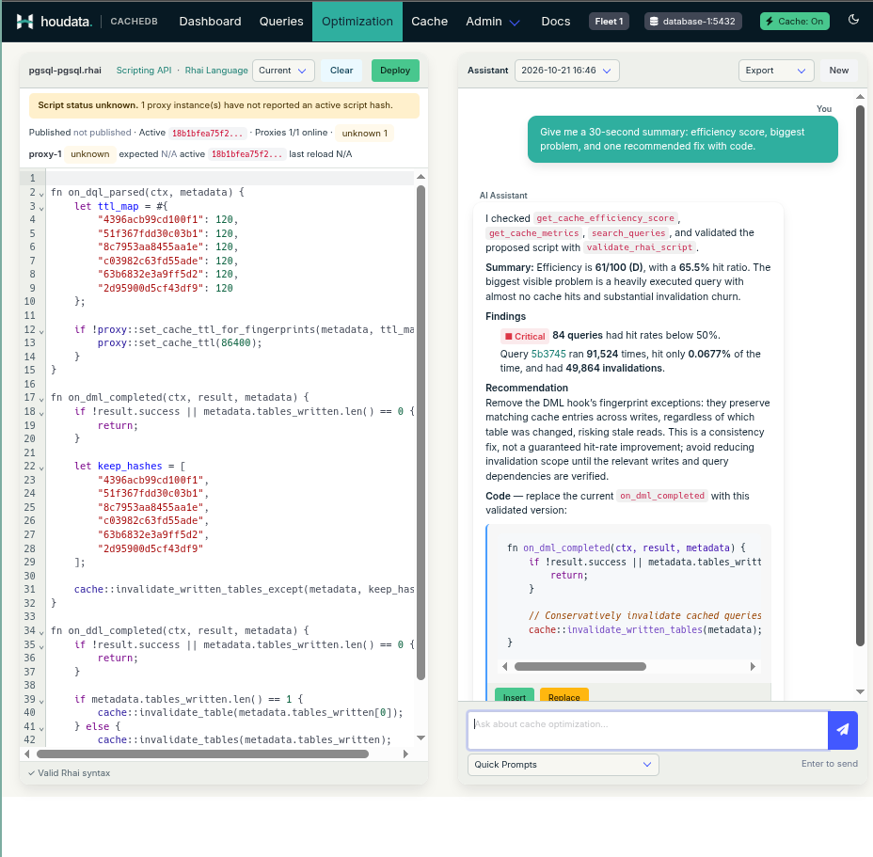Clear the script editor
Screen dimensions: 873x857
tap(341, 71)
